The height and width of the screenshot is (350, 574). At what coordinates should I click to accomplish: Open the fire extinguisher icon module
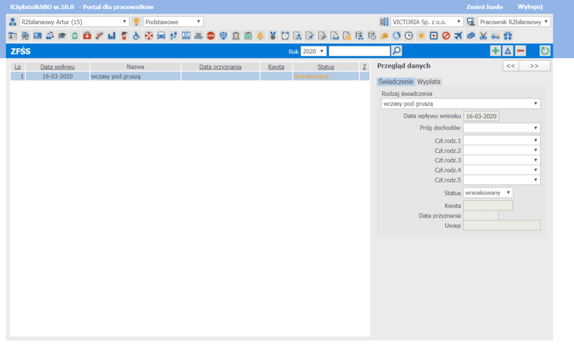[124, 36]
